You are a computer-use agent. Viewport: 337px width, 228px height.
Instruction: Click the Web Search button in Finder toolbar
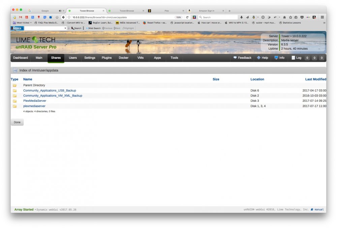click(93, 28)
